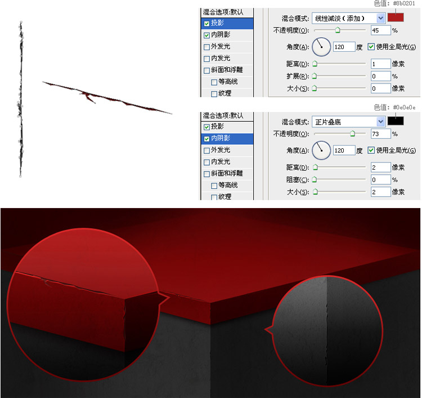This screenshot has height=398, width=422.
Task: Click angle field 120 in Inner Shadow settings
Action: 344,150
